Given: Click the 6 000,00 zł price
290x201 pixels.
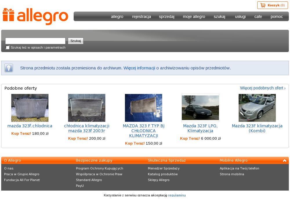Looking at the screenshot, I should coord(211,139).
